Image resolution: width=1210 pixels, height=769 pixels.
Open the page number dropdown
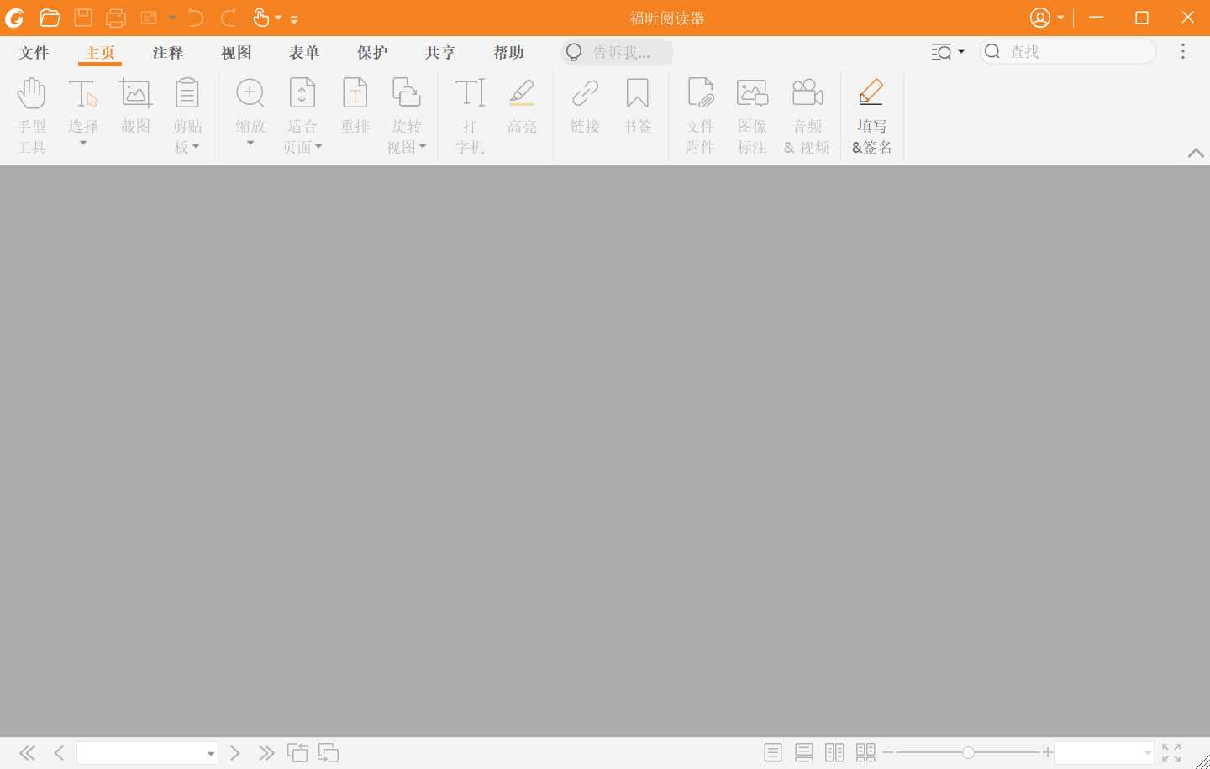point(210,754)
